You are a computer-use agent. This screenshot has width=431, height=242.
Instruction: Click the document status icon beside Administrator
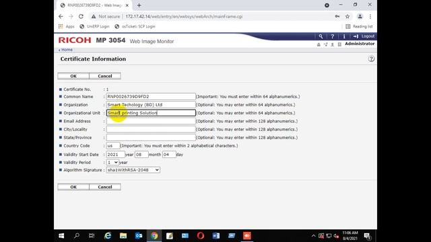[339, 44]
